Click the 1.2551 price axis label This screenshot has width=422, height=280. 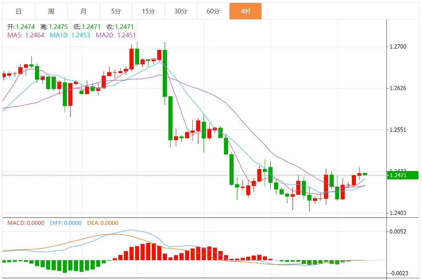[398, 130]
